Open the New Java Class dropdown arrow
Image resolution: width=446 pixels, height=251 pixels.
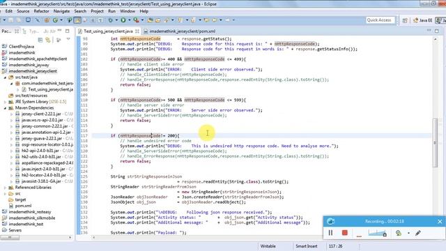tap(61, 20)
